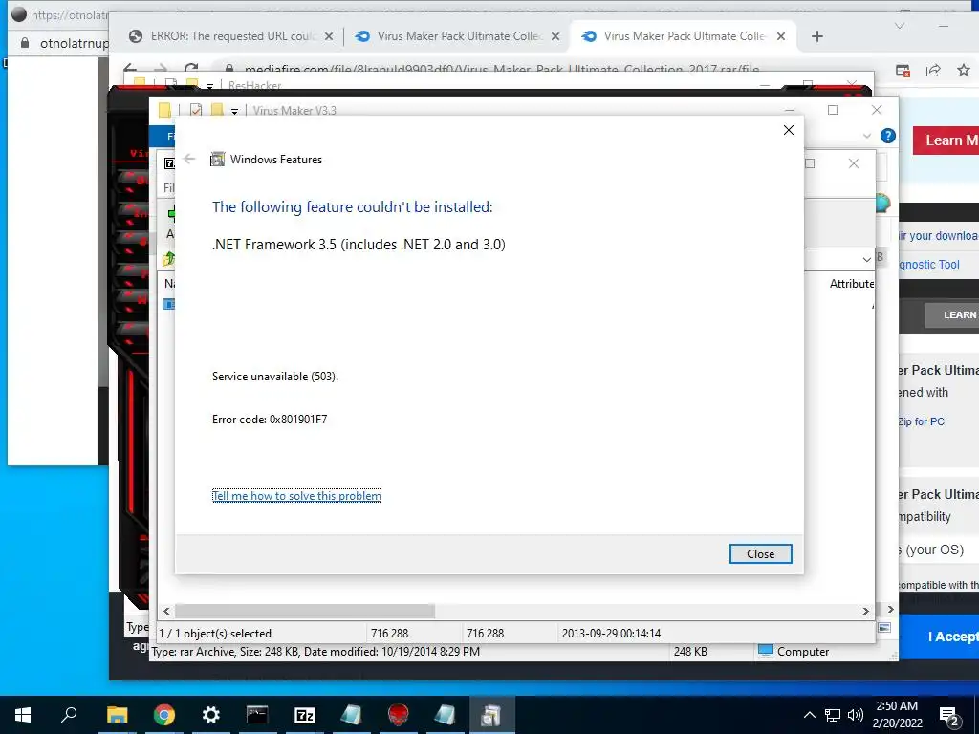Go back using the Windows Features arrow

pyautogui.click(x=190, y=160)
